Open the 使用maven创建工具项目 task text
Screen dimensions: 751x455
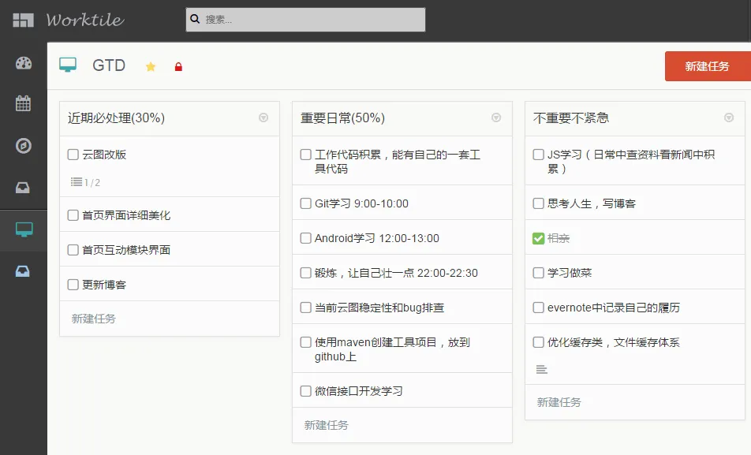click(392, 349)
